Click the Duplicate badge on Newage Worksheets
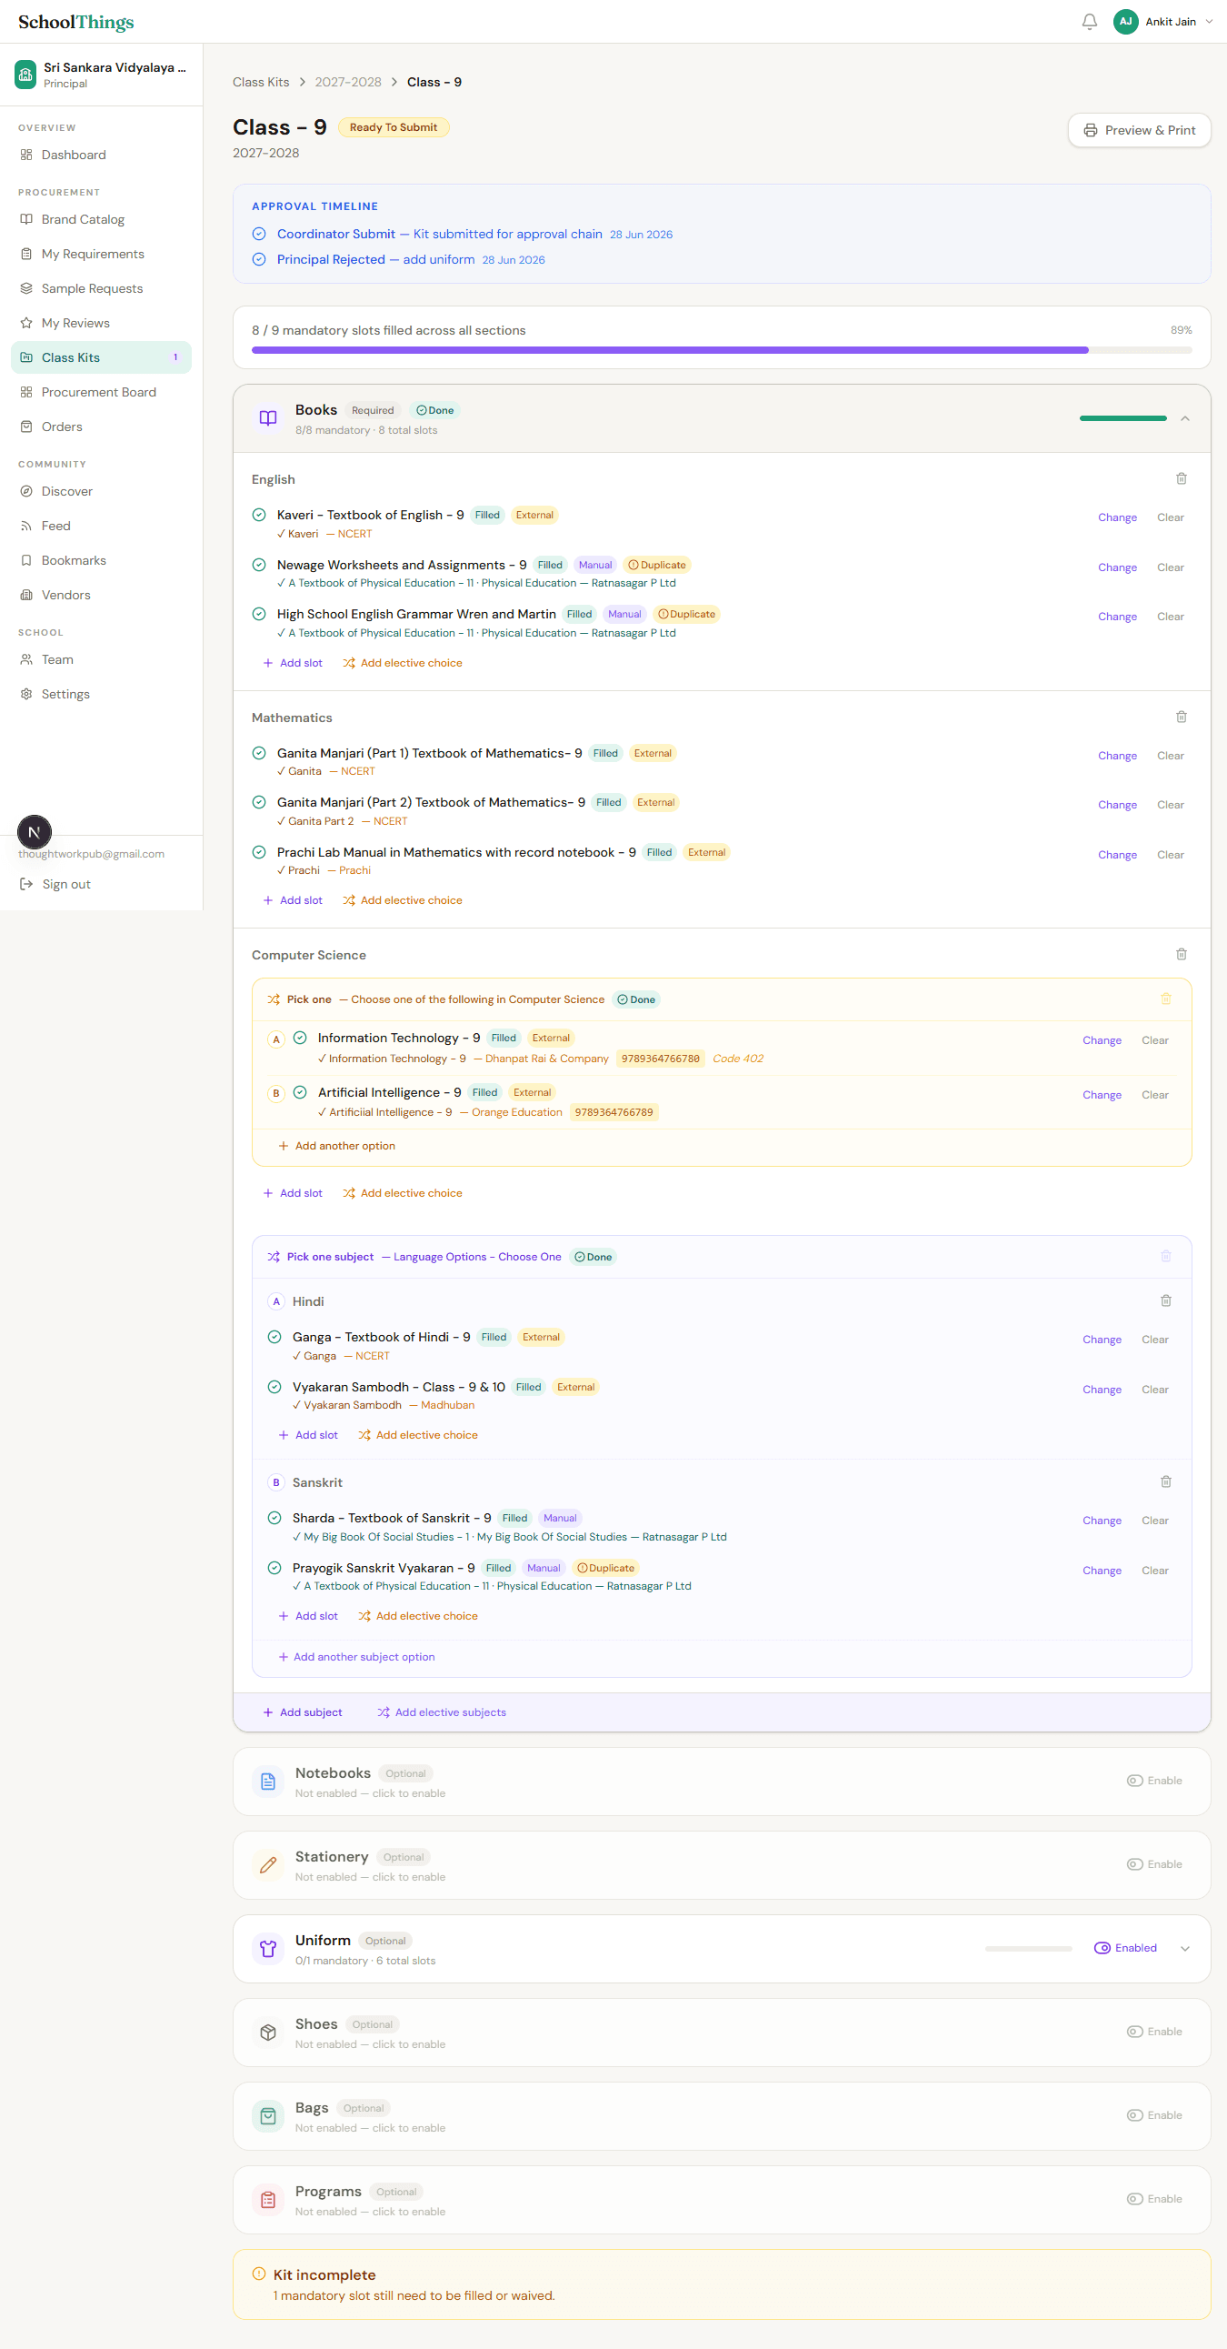 pos(657,565)
